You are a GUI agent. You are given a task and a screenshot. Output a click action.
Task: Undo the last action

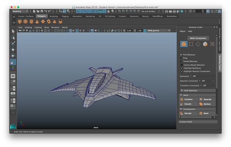(x=46, y=11)
